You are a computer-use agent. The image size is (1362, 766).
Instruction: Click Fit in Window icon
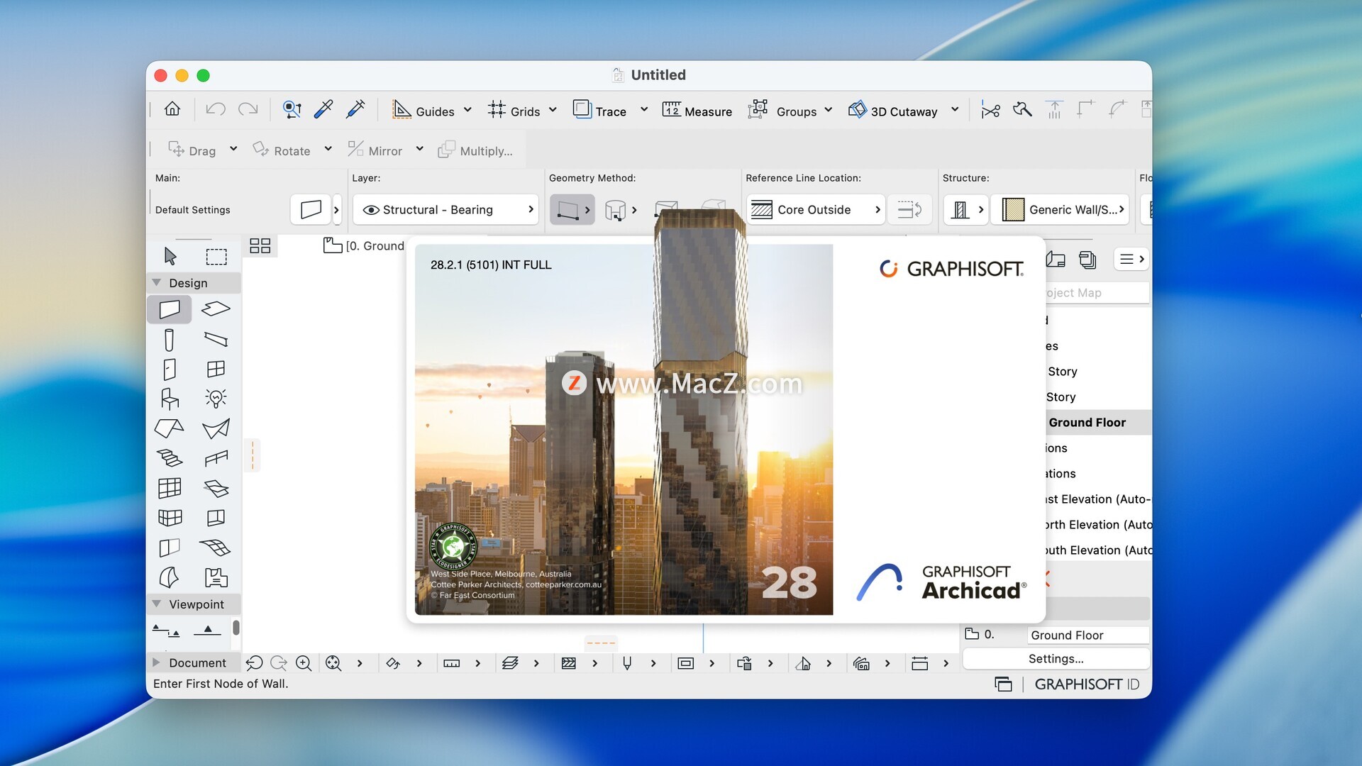coord(333,663)
